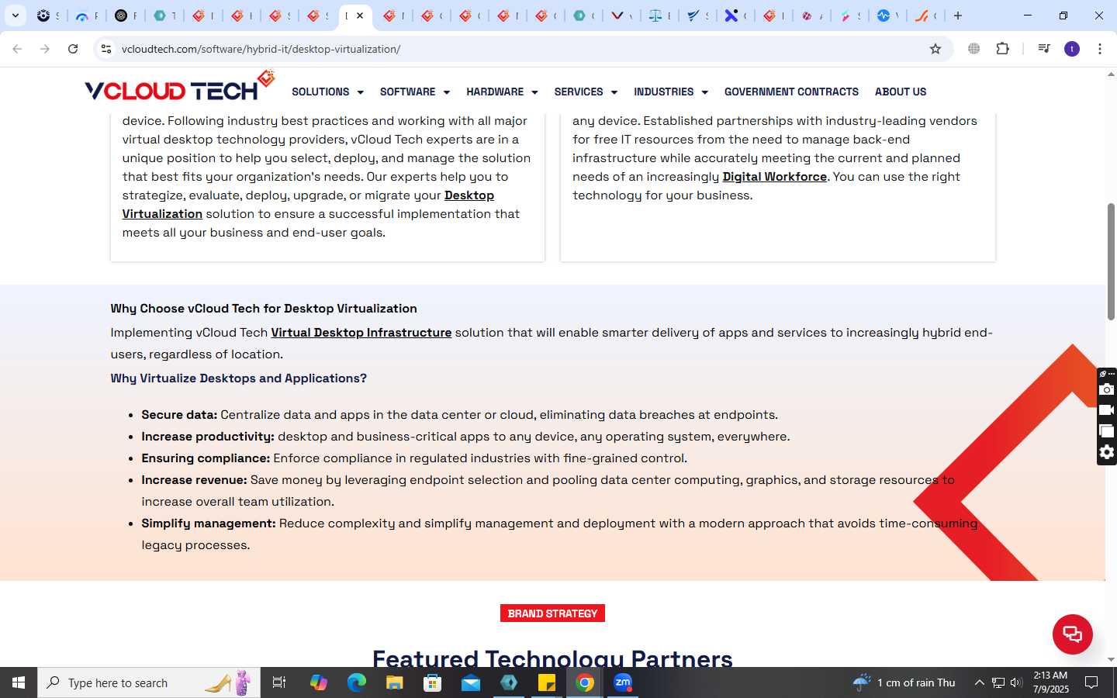Open the Mail app from the taskbar
This screenshot has width=1117, height=698.
tap(471, 682)
